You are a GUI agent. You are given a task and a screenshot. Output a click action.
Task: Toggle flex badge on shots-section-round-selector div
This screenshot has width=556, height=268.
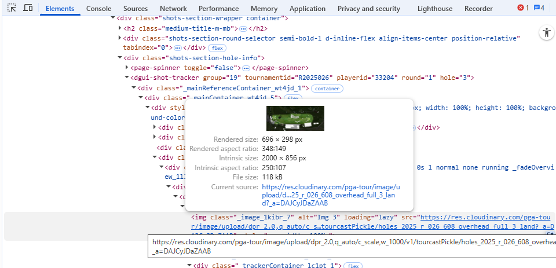(x=217, y=48)
